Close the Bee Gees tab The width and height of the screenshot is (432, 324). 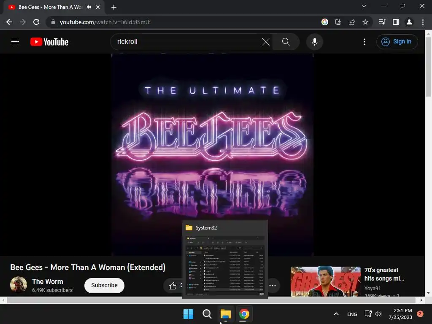pyautogui.click(x=98, y=7)
